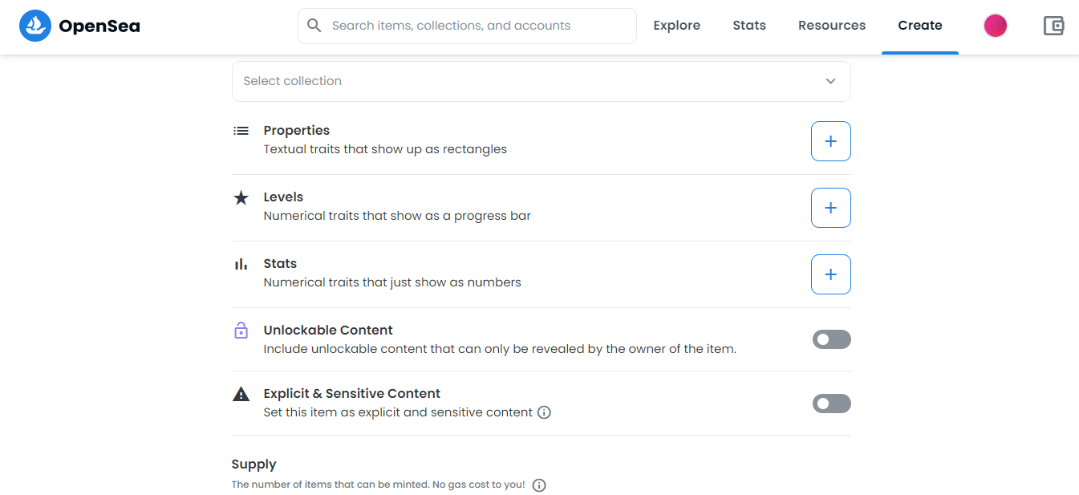Open the wallet icon in header

point(1053,26)
